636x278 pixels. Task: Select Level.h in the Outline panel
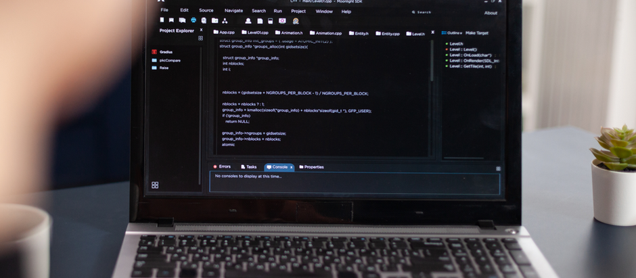tap(456, 44)
